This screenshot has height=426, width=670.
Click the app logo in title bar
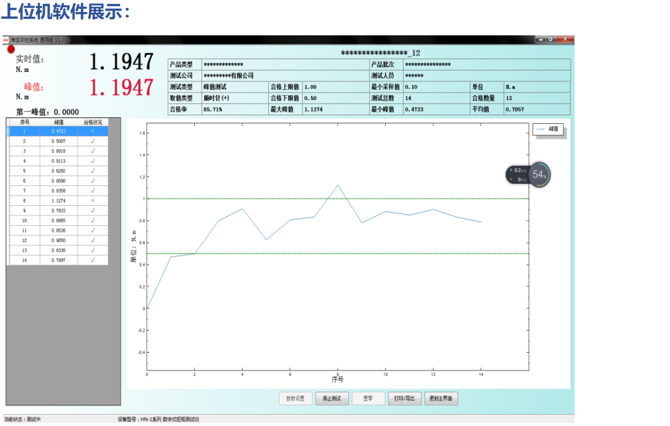point(5,40)
